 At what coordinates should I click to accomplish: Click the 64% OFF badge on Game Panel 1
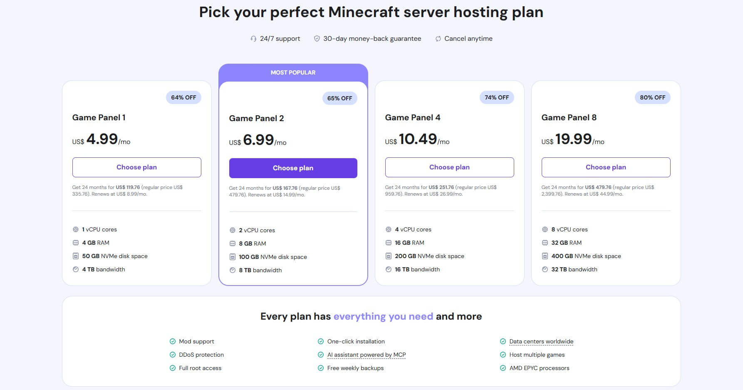coord(183,97)
